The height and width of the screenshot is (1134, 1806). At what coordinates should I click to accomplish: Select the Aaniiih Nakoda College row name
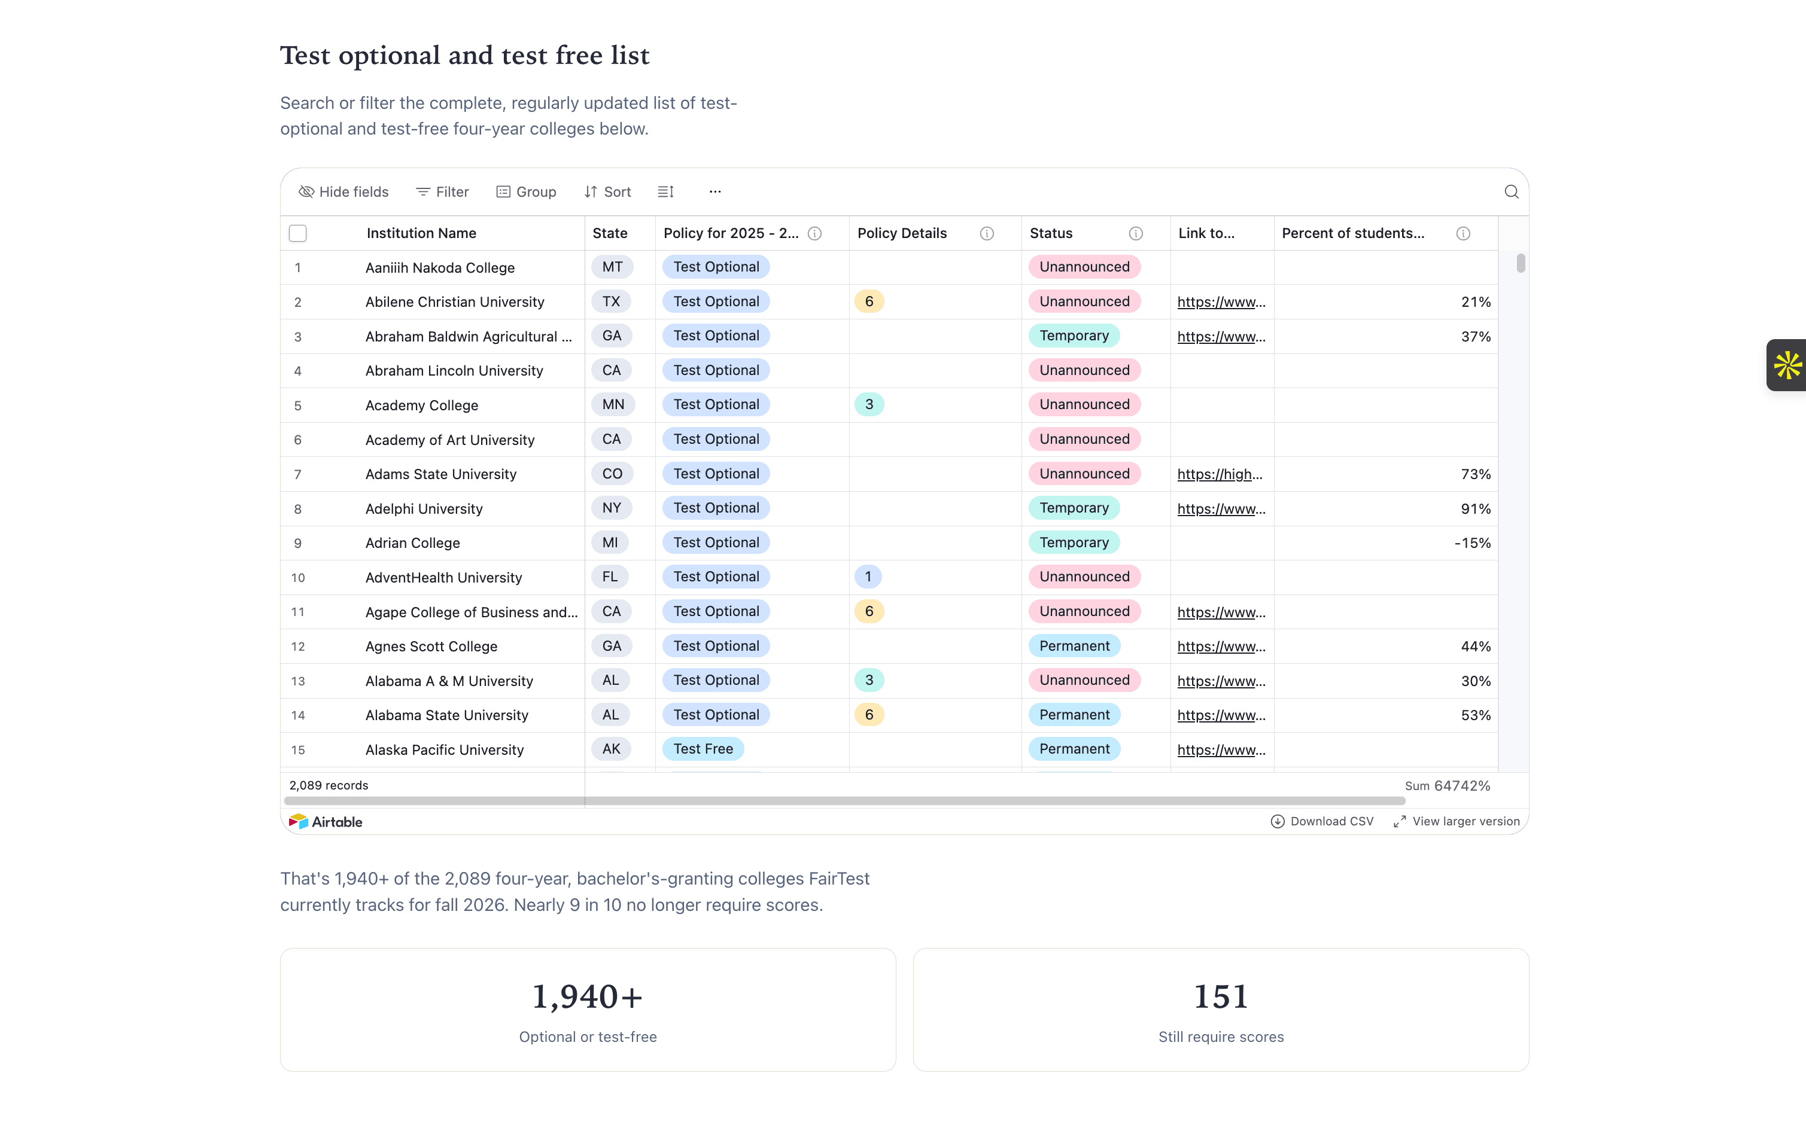pyautogui.click(x=440, y=269)
